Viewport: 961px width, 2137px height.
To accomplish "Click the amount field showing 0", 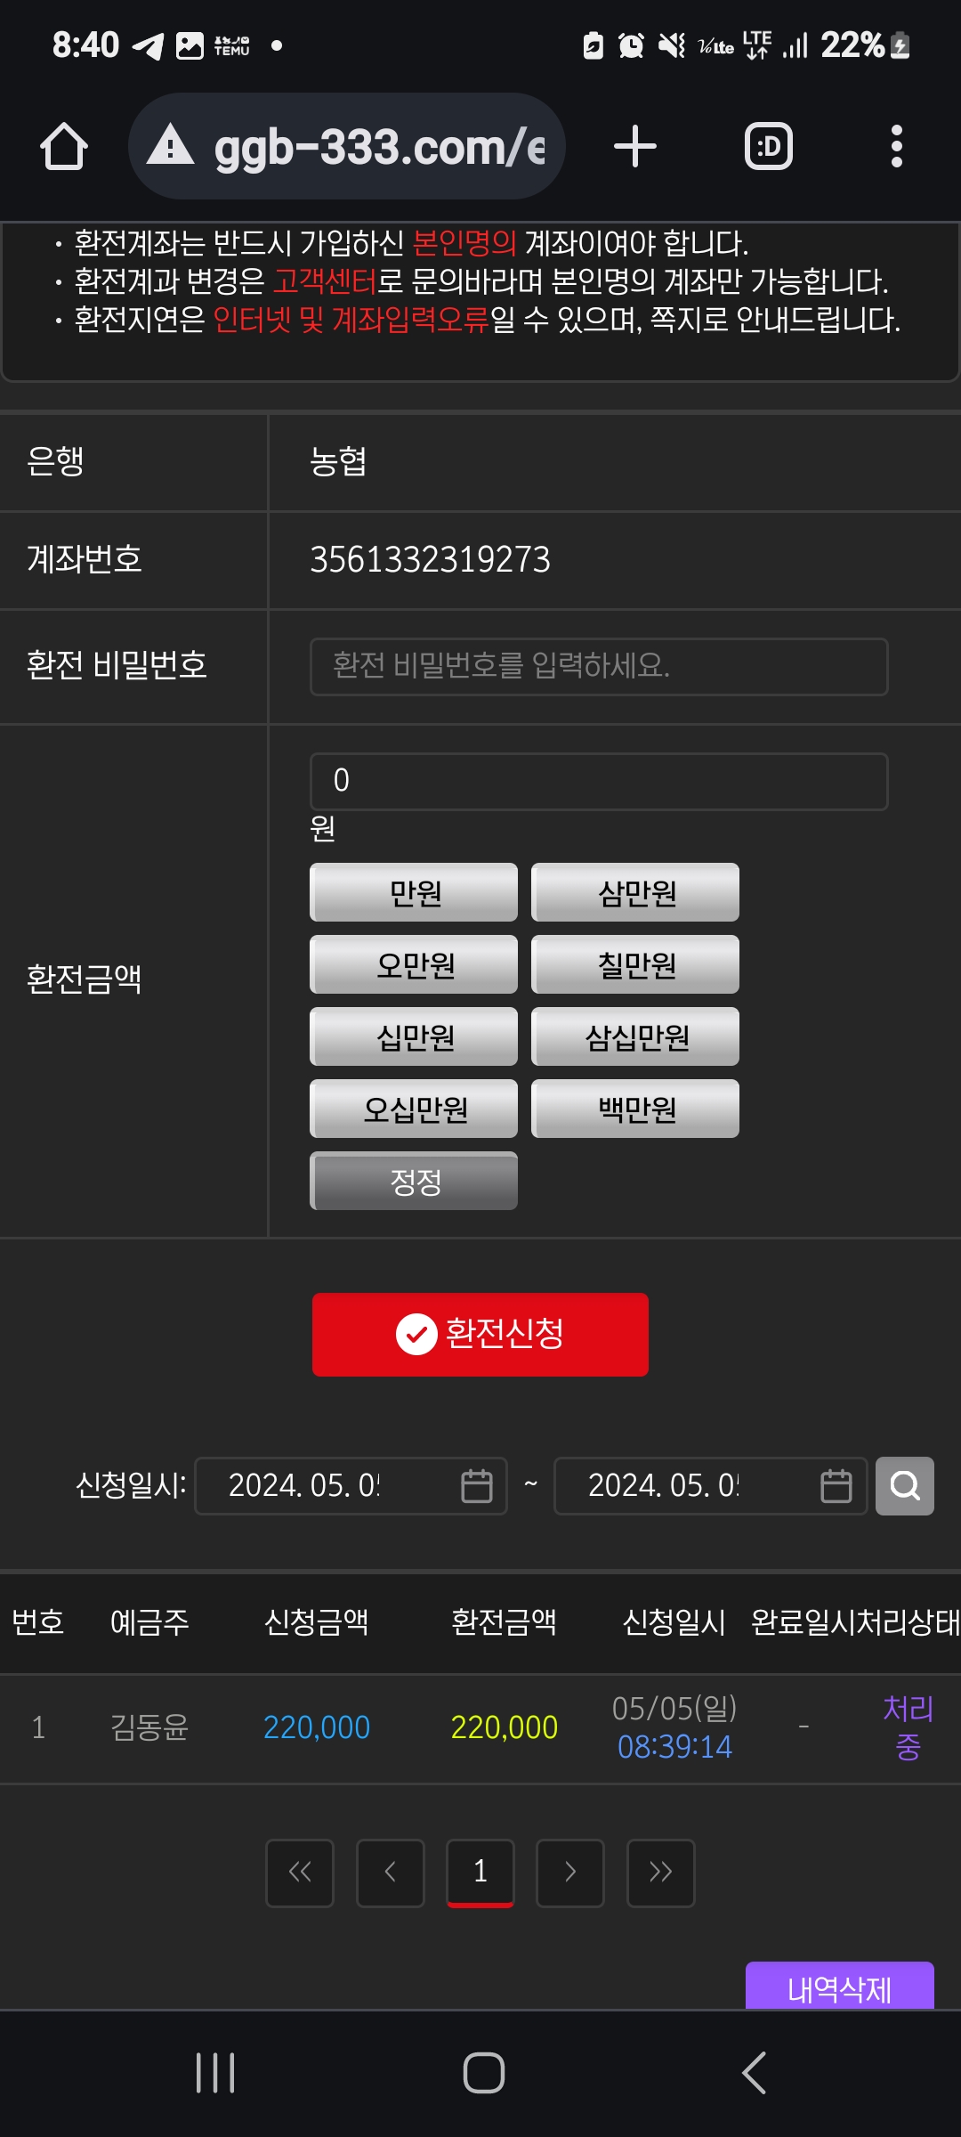I will pyautogui.click(x=599, y=781).
